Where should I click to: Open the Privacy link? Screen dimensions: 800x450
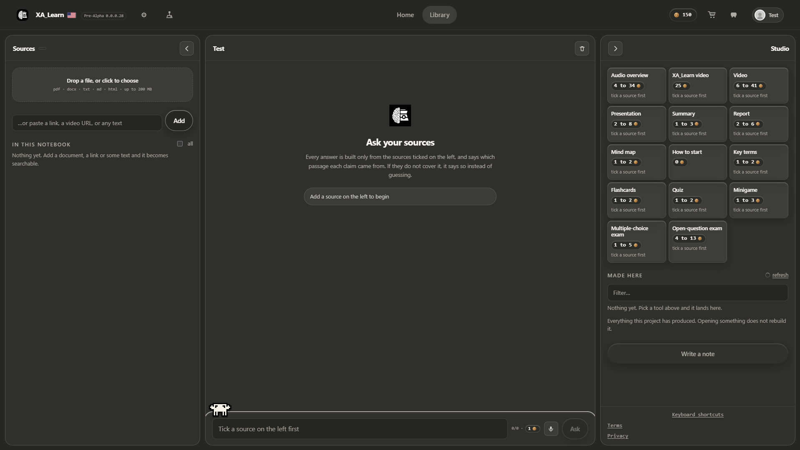(x=617, y=436)
